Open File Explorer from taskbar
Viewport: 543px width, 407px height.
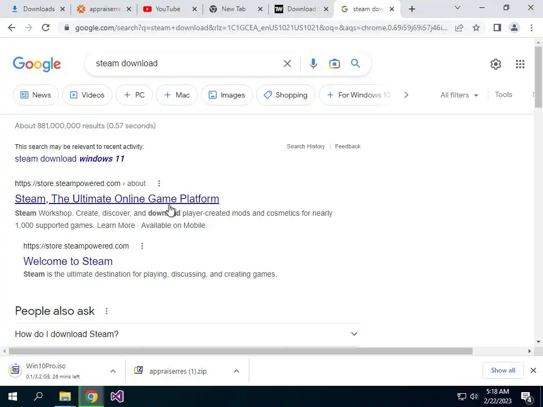(x=65, y=396)
